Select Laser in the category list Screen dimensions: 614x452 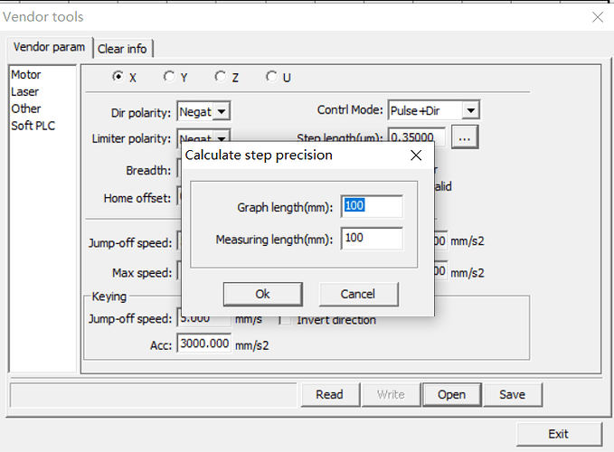pos(24,91)
